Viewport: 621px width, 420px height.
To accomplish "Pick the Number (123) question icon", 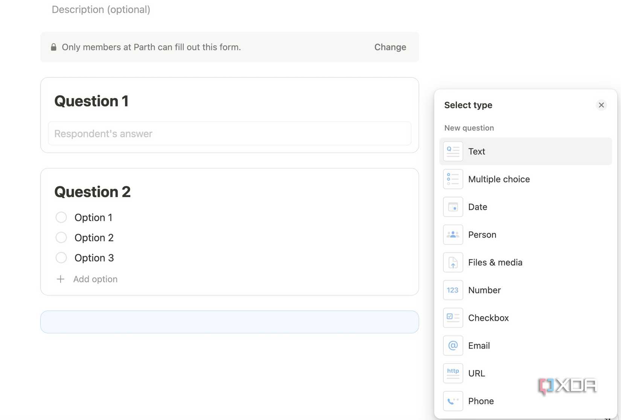I will coord(453,290).
